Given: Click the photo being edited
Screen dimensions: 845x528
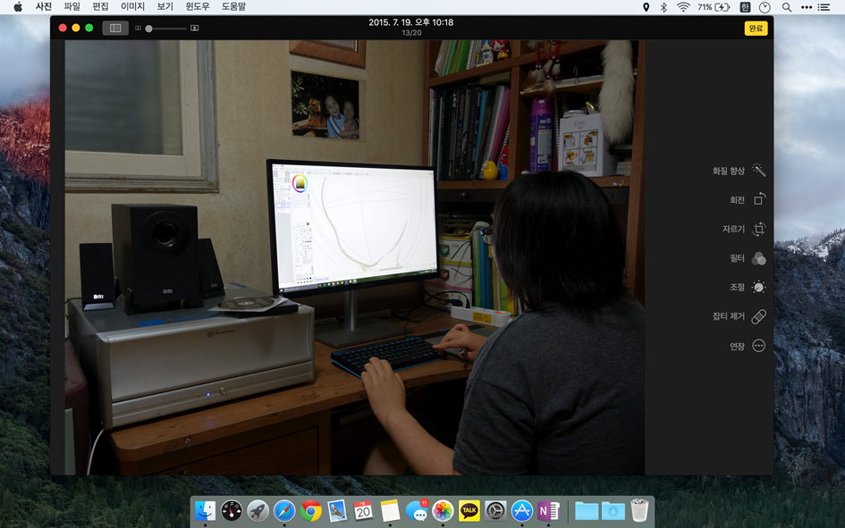Looking at the screenshot, I should point(355,257).
